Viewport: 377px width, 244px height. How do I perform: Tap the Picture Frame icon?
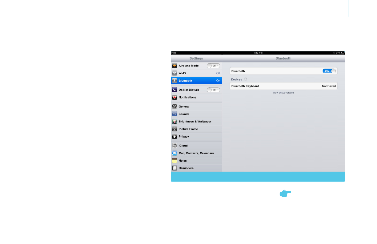pos(174,129)
